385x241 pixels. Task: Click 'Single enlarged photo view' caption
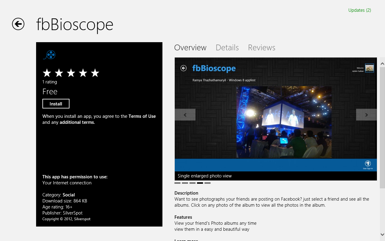[x=205, y=176]
